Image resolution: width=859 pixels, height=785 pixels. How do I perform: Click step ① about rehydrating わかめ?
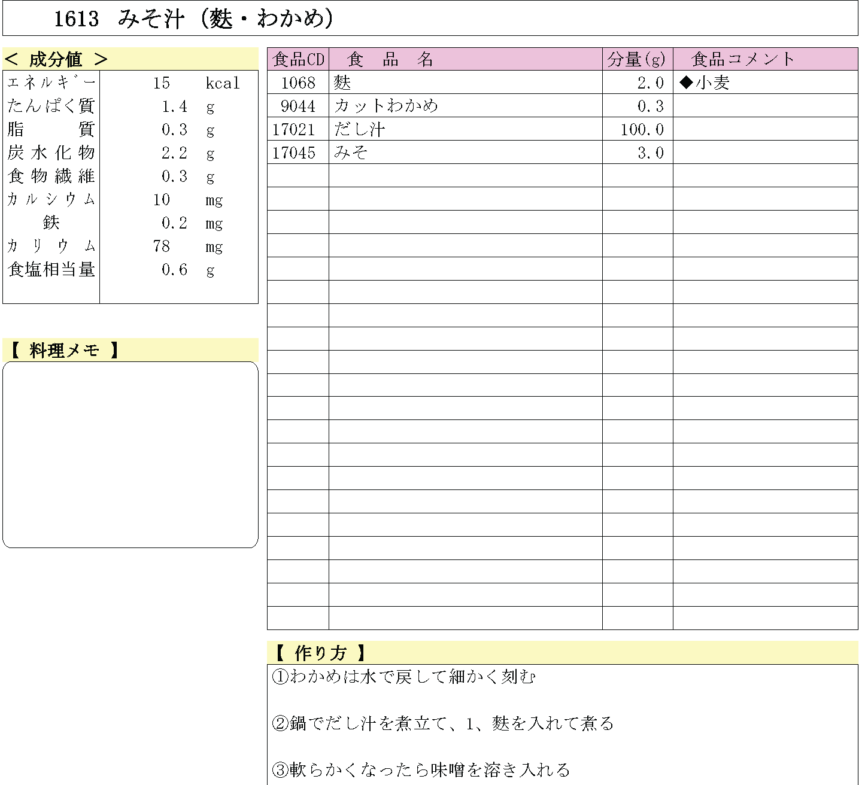pyautogui.click(x=404, y=677)
